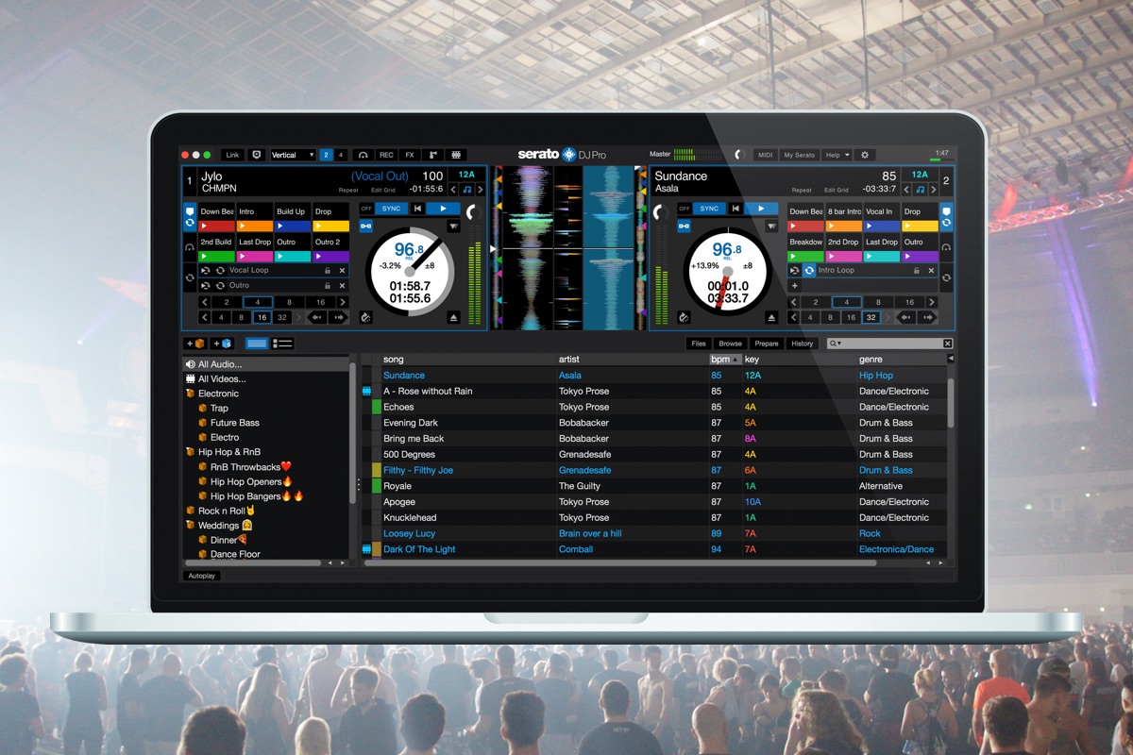Eject the track from deck 2
Image resolution: width=1133 pixels, height=755 pixels.
(x=771, y=318)
